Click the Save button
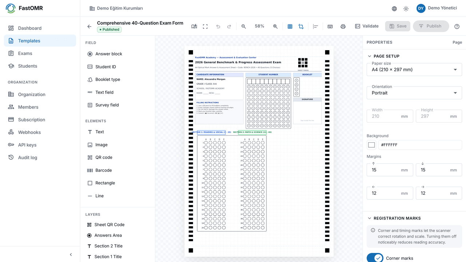This screenshot has width=466, height=262. pos(398,26)
